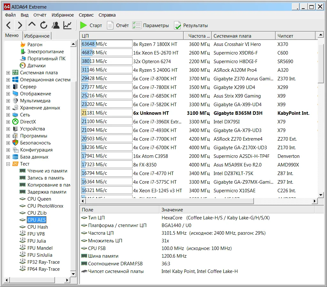Expand the Системная плата tree node
This screenshot has height=287, width=327.
(x=8, y=73)
